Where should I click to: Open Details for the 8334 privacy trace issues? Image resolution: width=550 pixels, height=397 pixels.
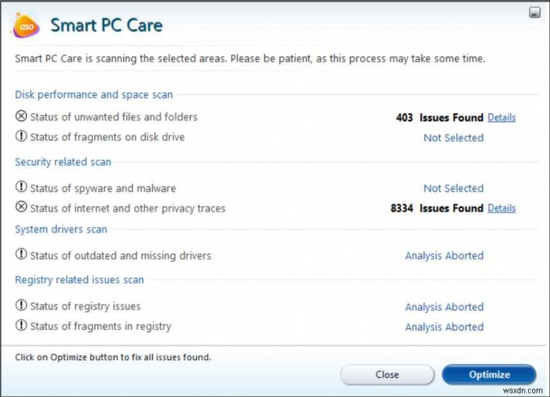501,208
